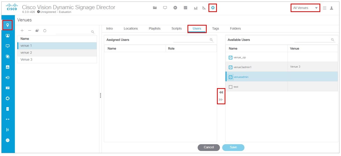341x156 pixels.
Task: Open the Tags tab
Action: [215, 28]
